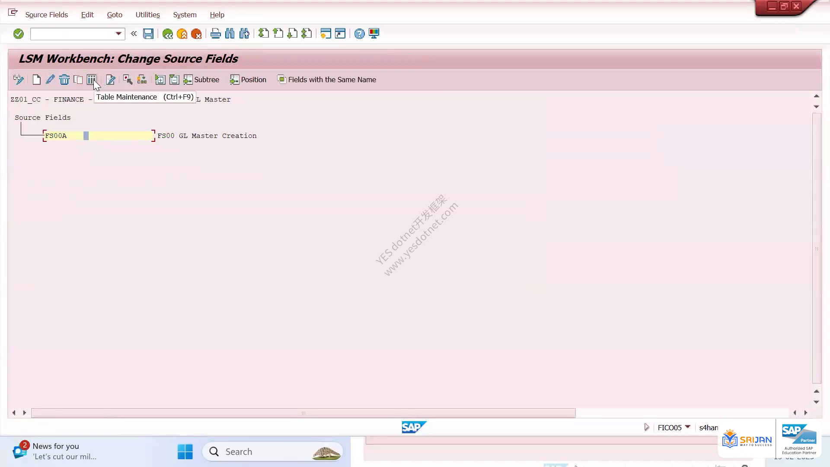Open the Edit menu
This screenshot has width=830, height=467.
(x=87, y=15)
